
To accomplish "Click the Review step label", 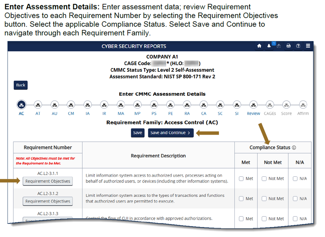I will coord(253,113).
